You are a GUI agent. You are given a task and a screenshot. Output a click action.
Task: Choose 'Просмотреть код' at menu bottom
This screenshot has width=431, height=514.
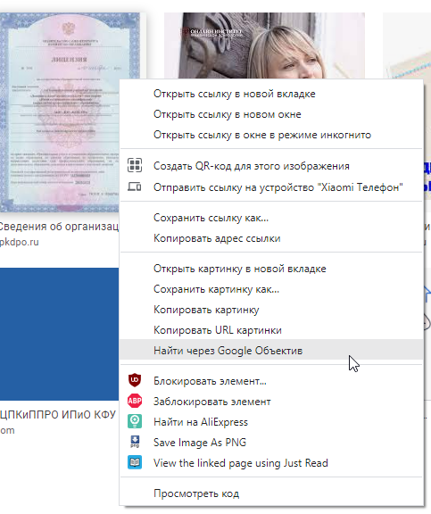272,493
